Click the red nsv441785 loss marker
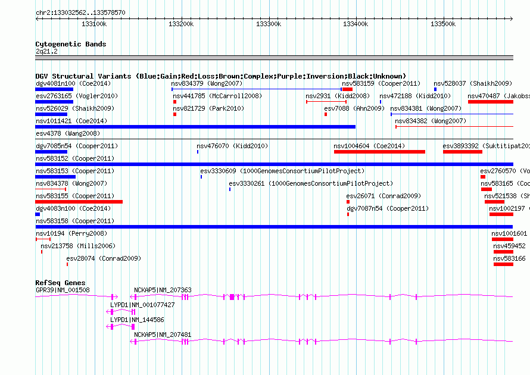Screen dimensions: 530x375 (x=174, y=102)
